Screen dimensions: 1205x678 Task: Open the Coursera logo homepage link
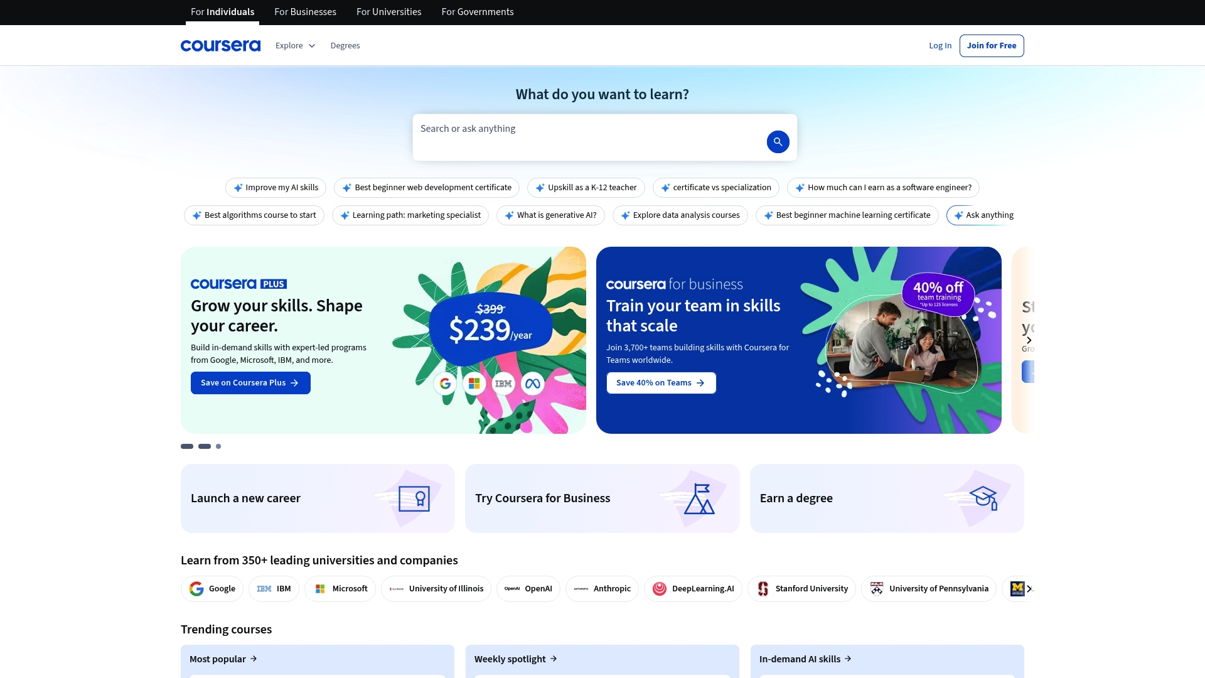point(220,46)
